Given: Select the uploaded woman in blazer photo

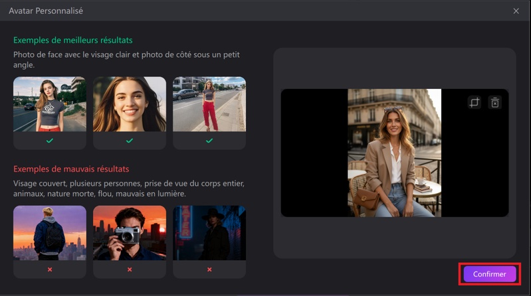Looking at the screenshot, I should 395,153.
